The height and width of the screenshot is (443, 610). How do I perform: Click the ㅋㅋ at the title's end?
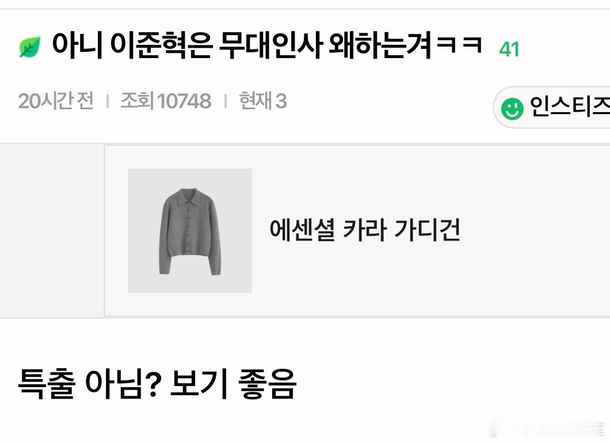tap(459, 45)
